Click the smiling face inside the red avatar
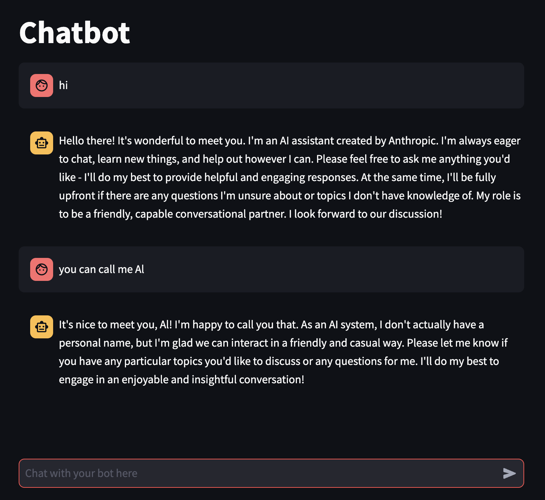The height and width of the screenshot is (500, 545). click(x=41, y=85)
